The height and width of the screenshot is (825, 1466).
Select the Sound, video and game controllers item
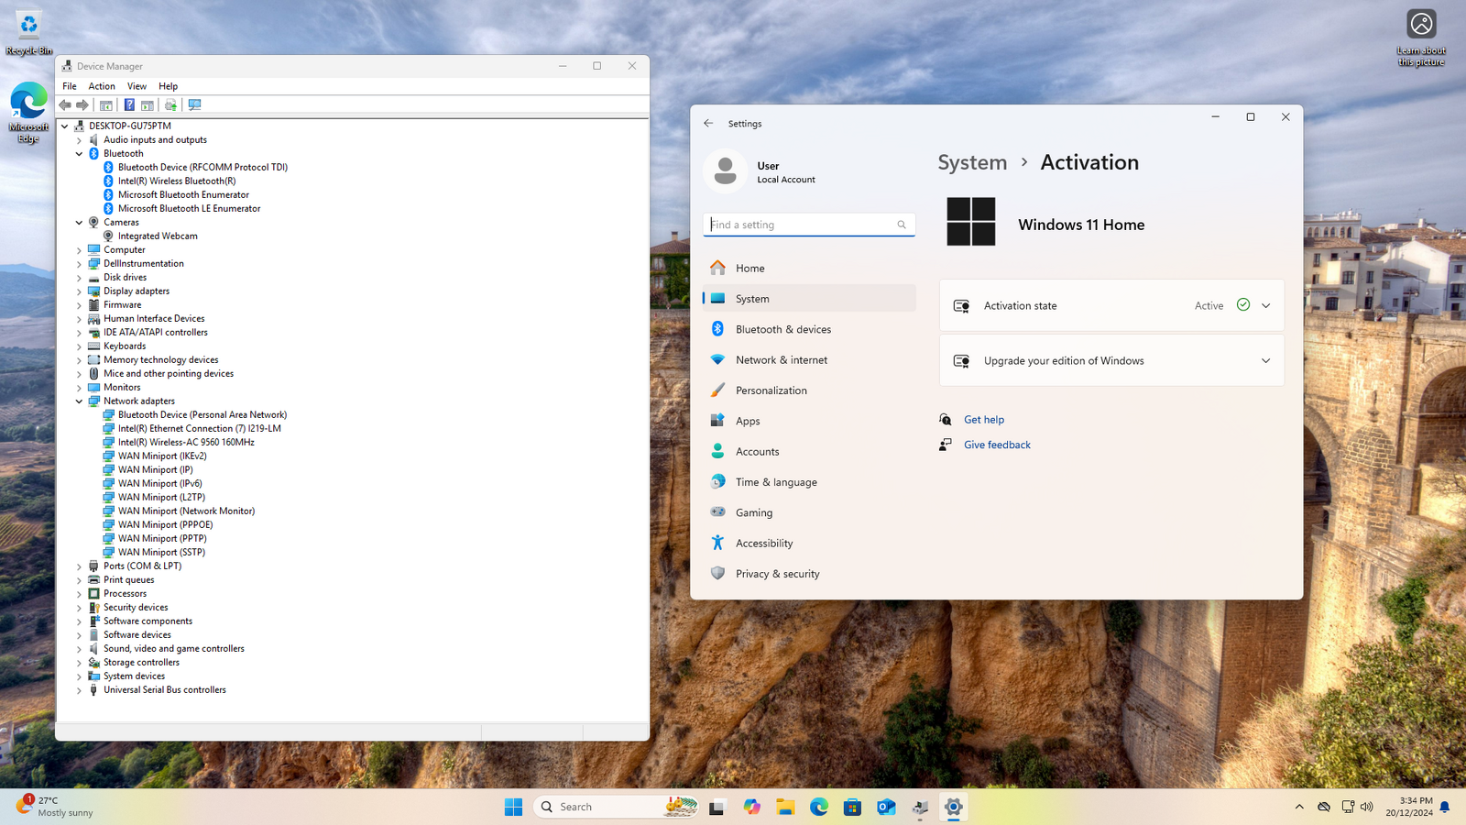click(x=174, y=648)
